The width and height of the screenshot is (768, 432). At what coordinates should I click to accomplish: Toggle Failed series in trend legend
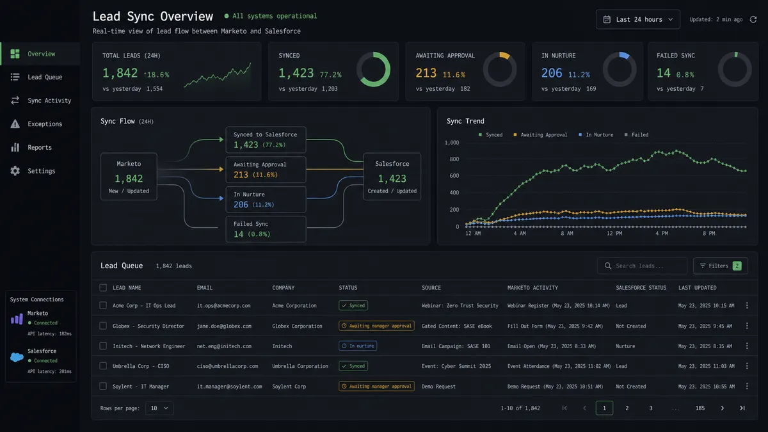(636, 135)
